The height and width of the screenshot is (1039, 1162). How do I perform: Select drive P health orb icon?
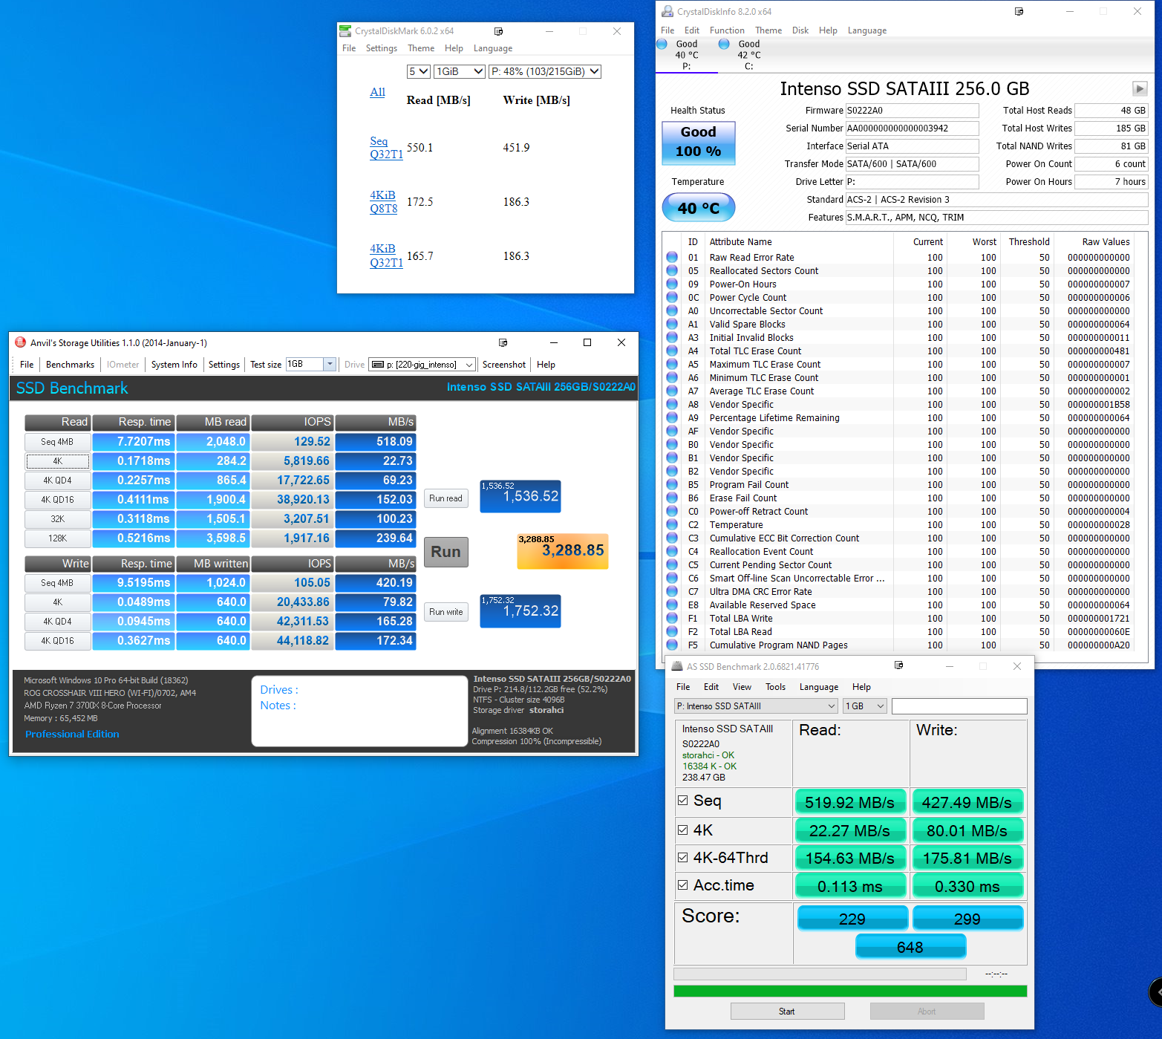click(662, 44)
